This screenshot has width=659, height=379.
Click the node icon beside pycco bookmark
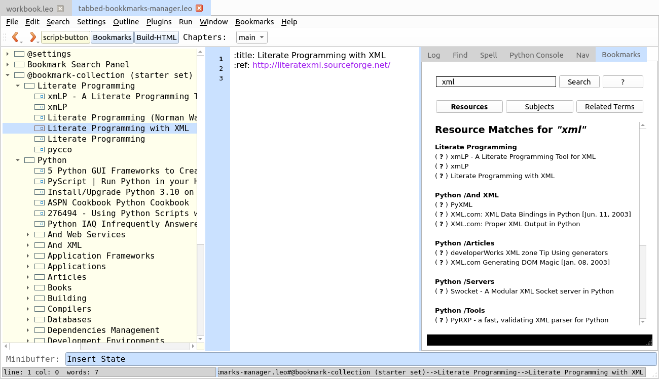(x=40, y=149)
